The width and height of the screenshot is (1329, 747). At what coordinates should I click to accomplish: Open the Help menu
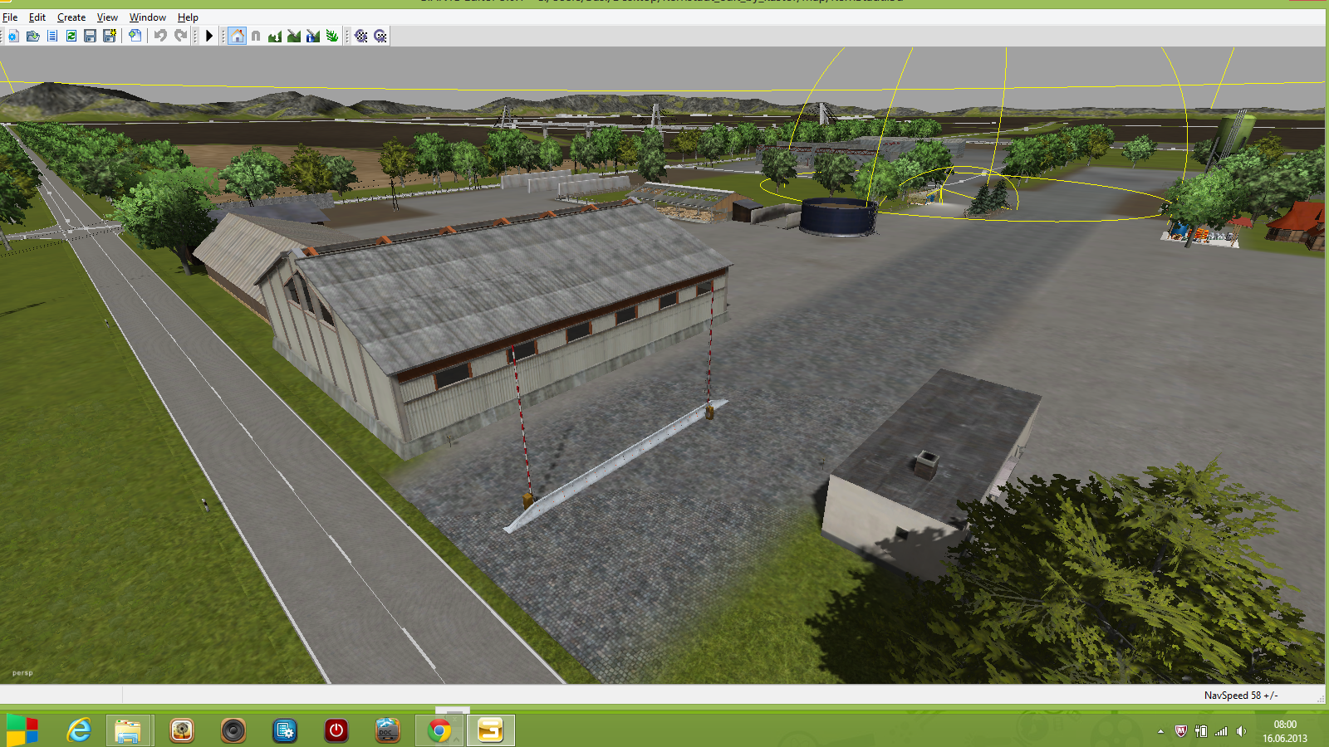point(188,17)
